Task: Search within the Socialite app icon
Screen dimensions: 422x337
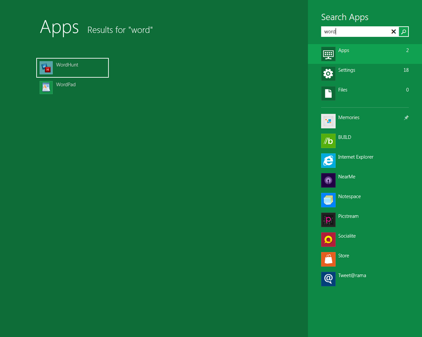Action: pos(328,240)
